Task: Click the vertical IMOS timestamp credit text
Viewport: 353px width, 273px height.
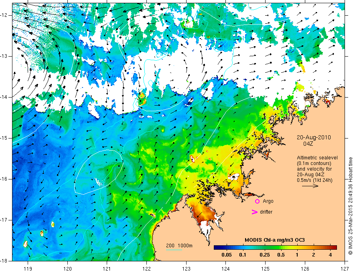Action: coord(350,206)
